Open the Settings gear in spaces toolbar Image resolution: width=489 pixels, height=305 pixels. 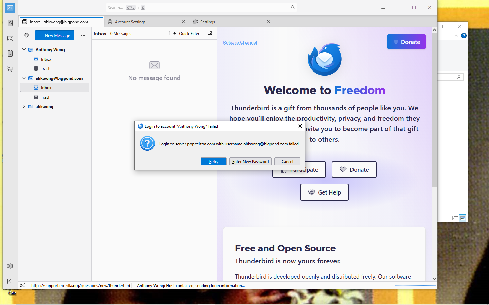(10, 266)
